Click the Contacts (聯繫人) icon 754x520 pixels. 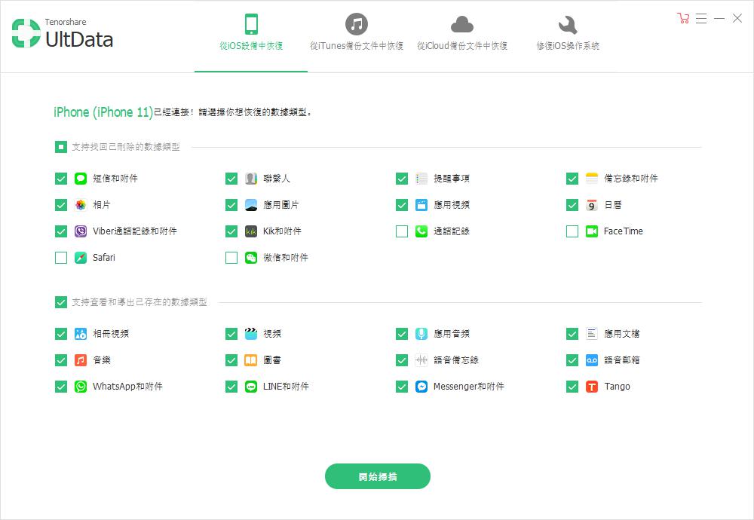[251, 179]
